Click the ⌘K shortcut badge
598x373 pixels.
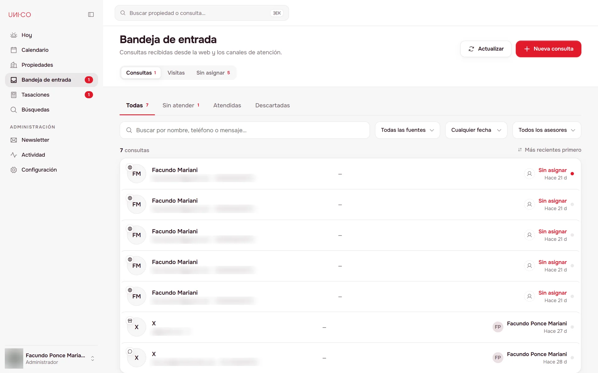tap(277, 13)
